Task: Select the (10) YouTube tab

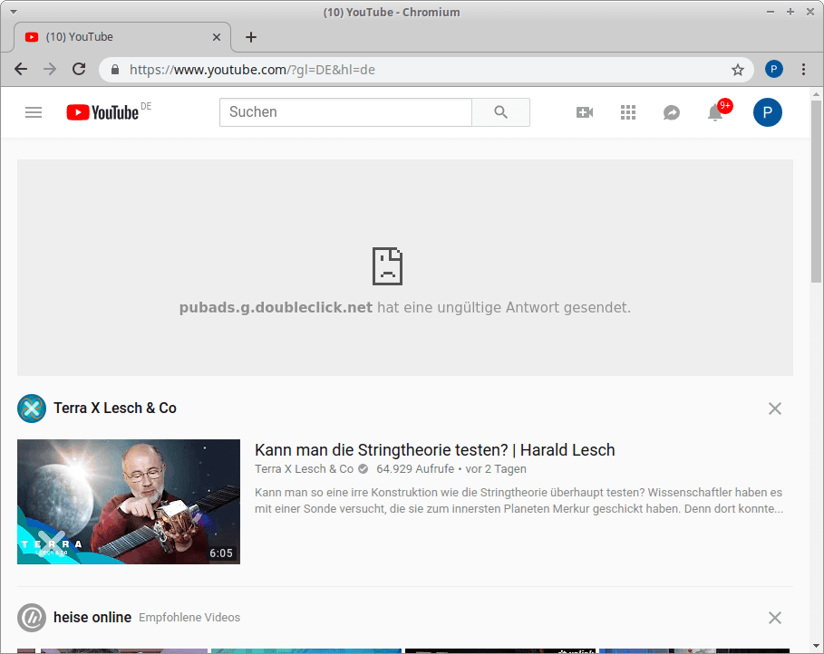Action: (x=121, y=37)
